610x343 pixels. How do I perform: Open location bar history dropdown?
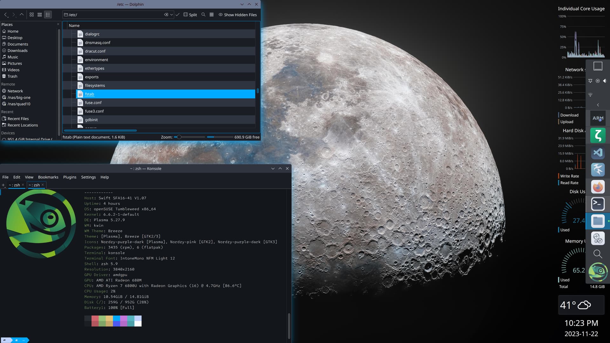172,15
